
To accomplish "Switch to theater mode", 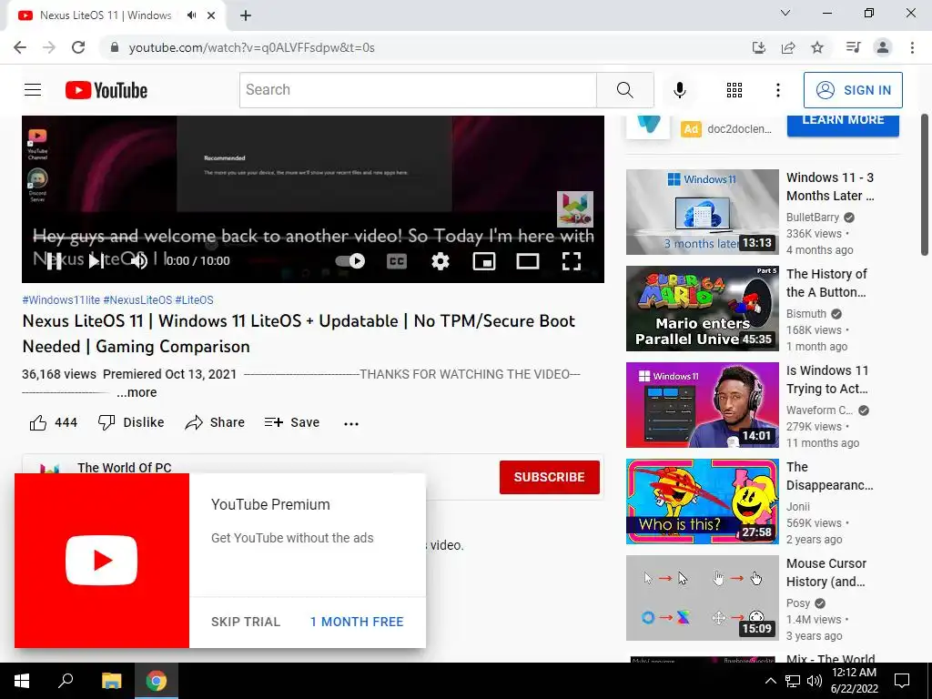I will [528, 261].
